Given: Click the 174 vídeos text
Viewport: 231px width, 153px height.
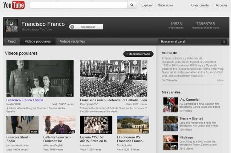Looking at the screenshot, I should pyautogui.click(x=186, y=111).
